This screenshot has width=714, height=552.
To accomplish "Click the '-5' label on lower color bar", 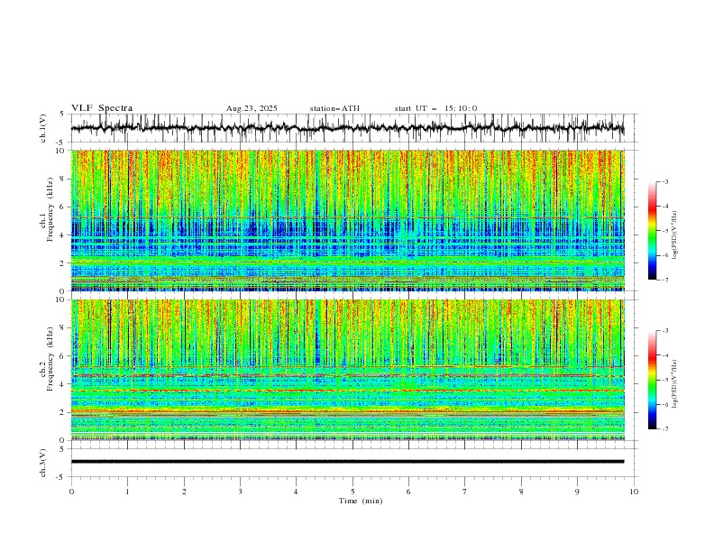I will (665, 380).
